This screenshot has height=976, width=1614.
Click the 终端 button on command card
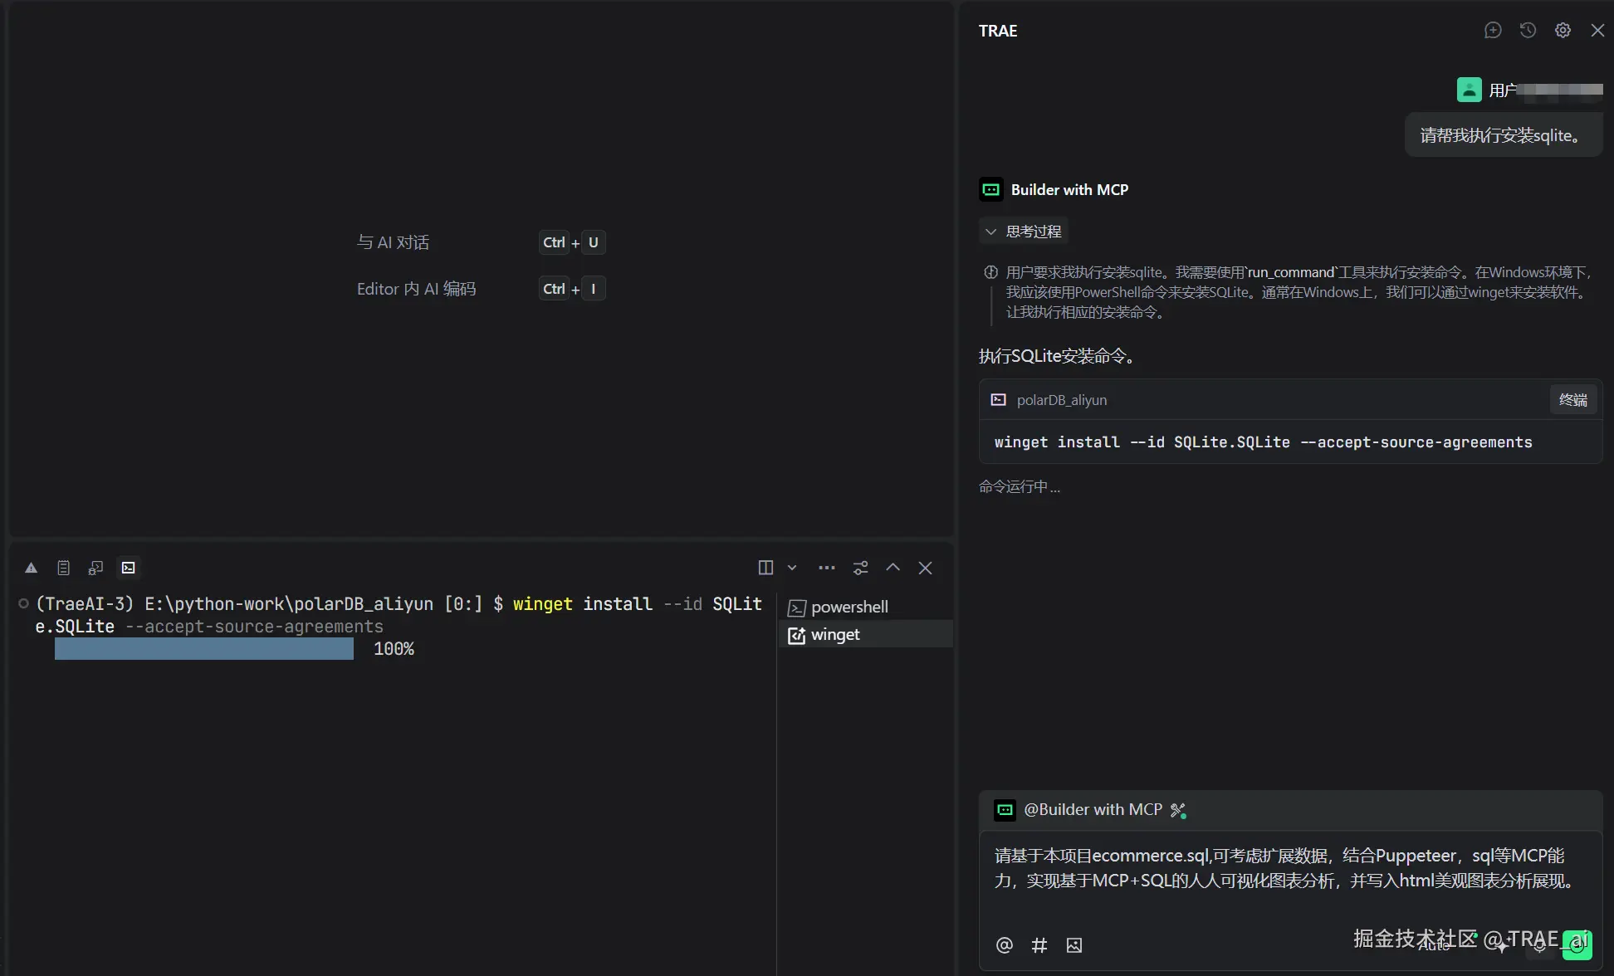point(1572,400)
